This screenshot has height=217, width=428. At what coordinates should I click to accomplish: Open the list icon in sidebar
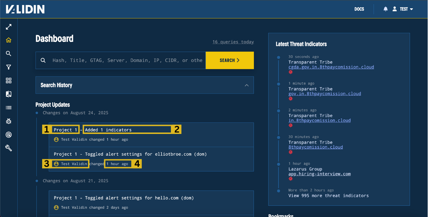point(9,108)
